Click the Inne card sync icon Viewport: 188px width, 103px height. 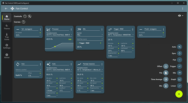[18, 64]
